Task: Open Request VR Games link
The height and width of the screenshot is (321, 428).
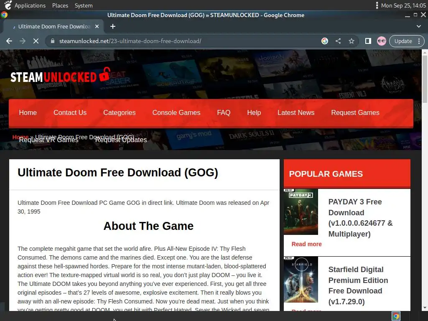Action: pos(48,140)
